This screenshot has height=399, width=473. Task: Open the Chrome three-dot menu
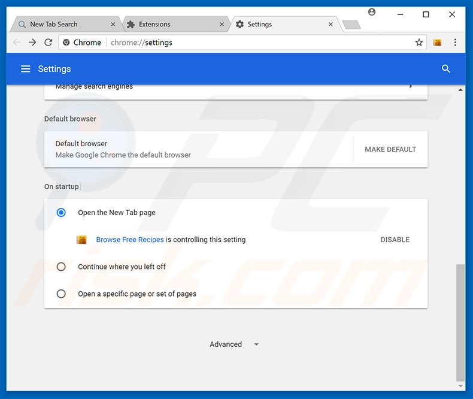(455, 43)
